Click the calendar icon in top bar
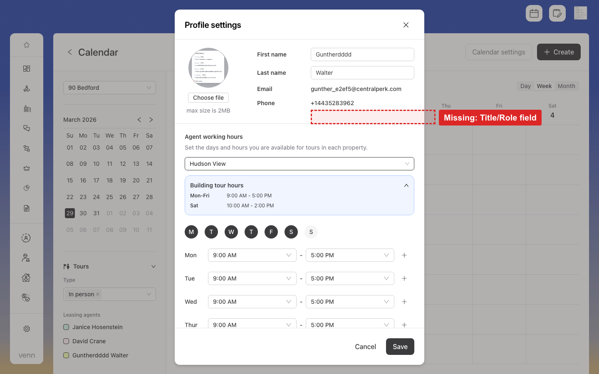 534,13
